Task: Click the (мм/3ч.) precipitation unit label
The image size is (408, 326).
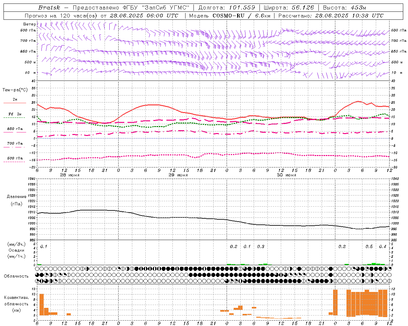Action: 17,244
